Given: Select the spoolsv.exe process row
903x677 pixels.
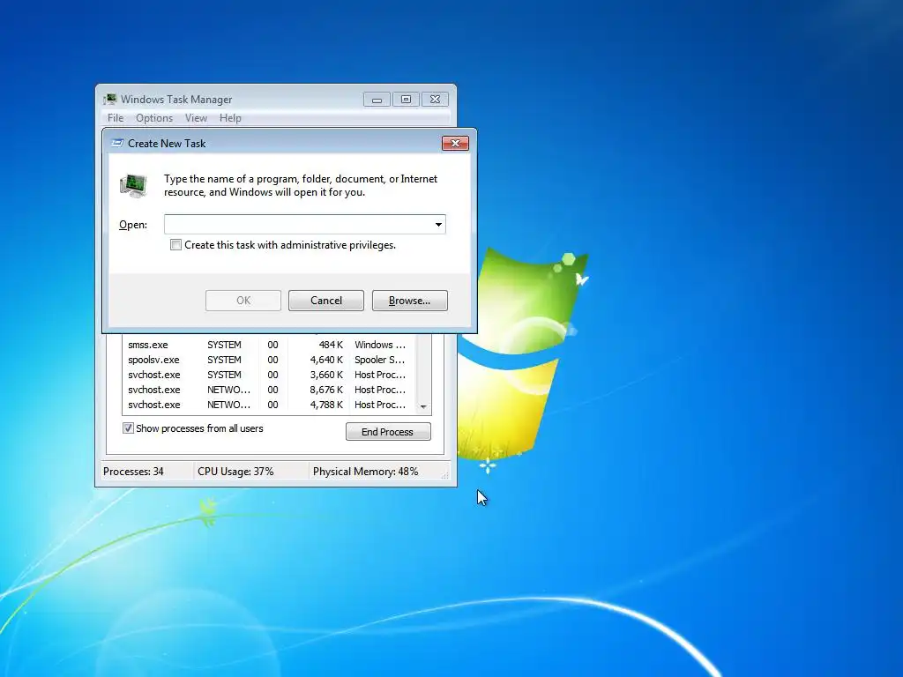Looking at the screenshot, I should tap(269, 360).
